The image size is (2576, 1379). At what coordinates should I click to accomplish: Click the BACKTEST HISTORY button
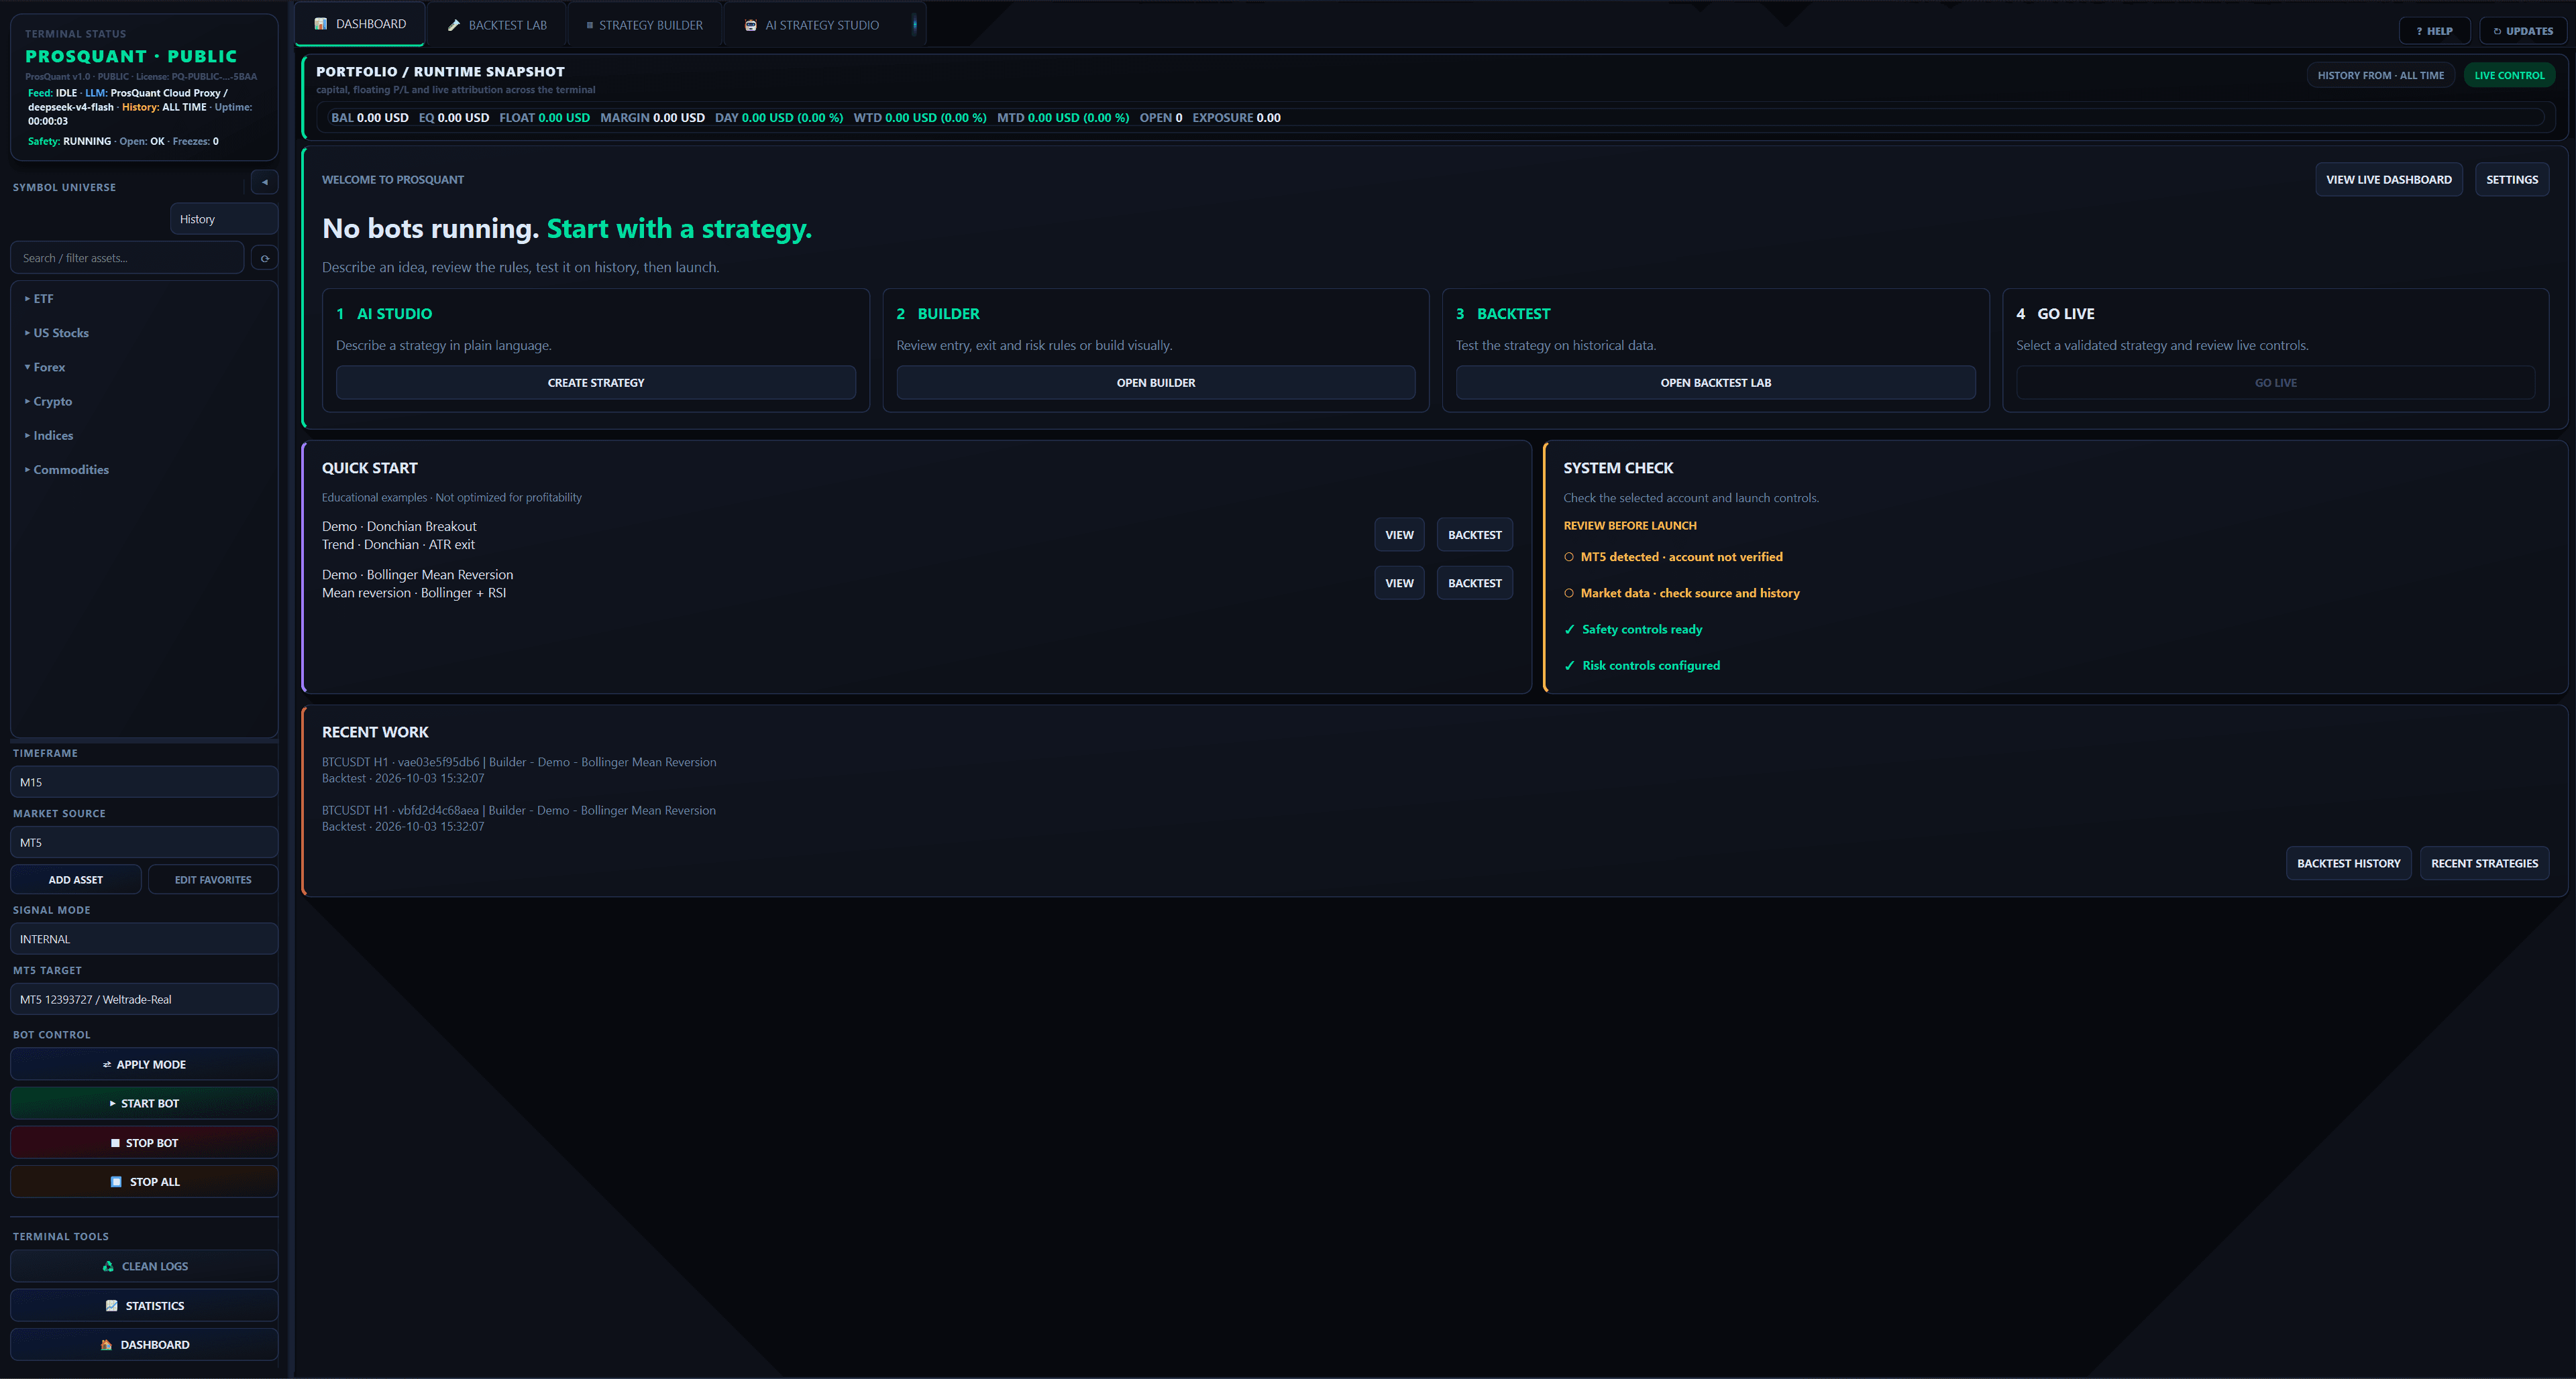(x=2348, y=863)
